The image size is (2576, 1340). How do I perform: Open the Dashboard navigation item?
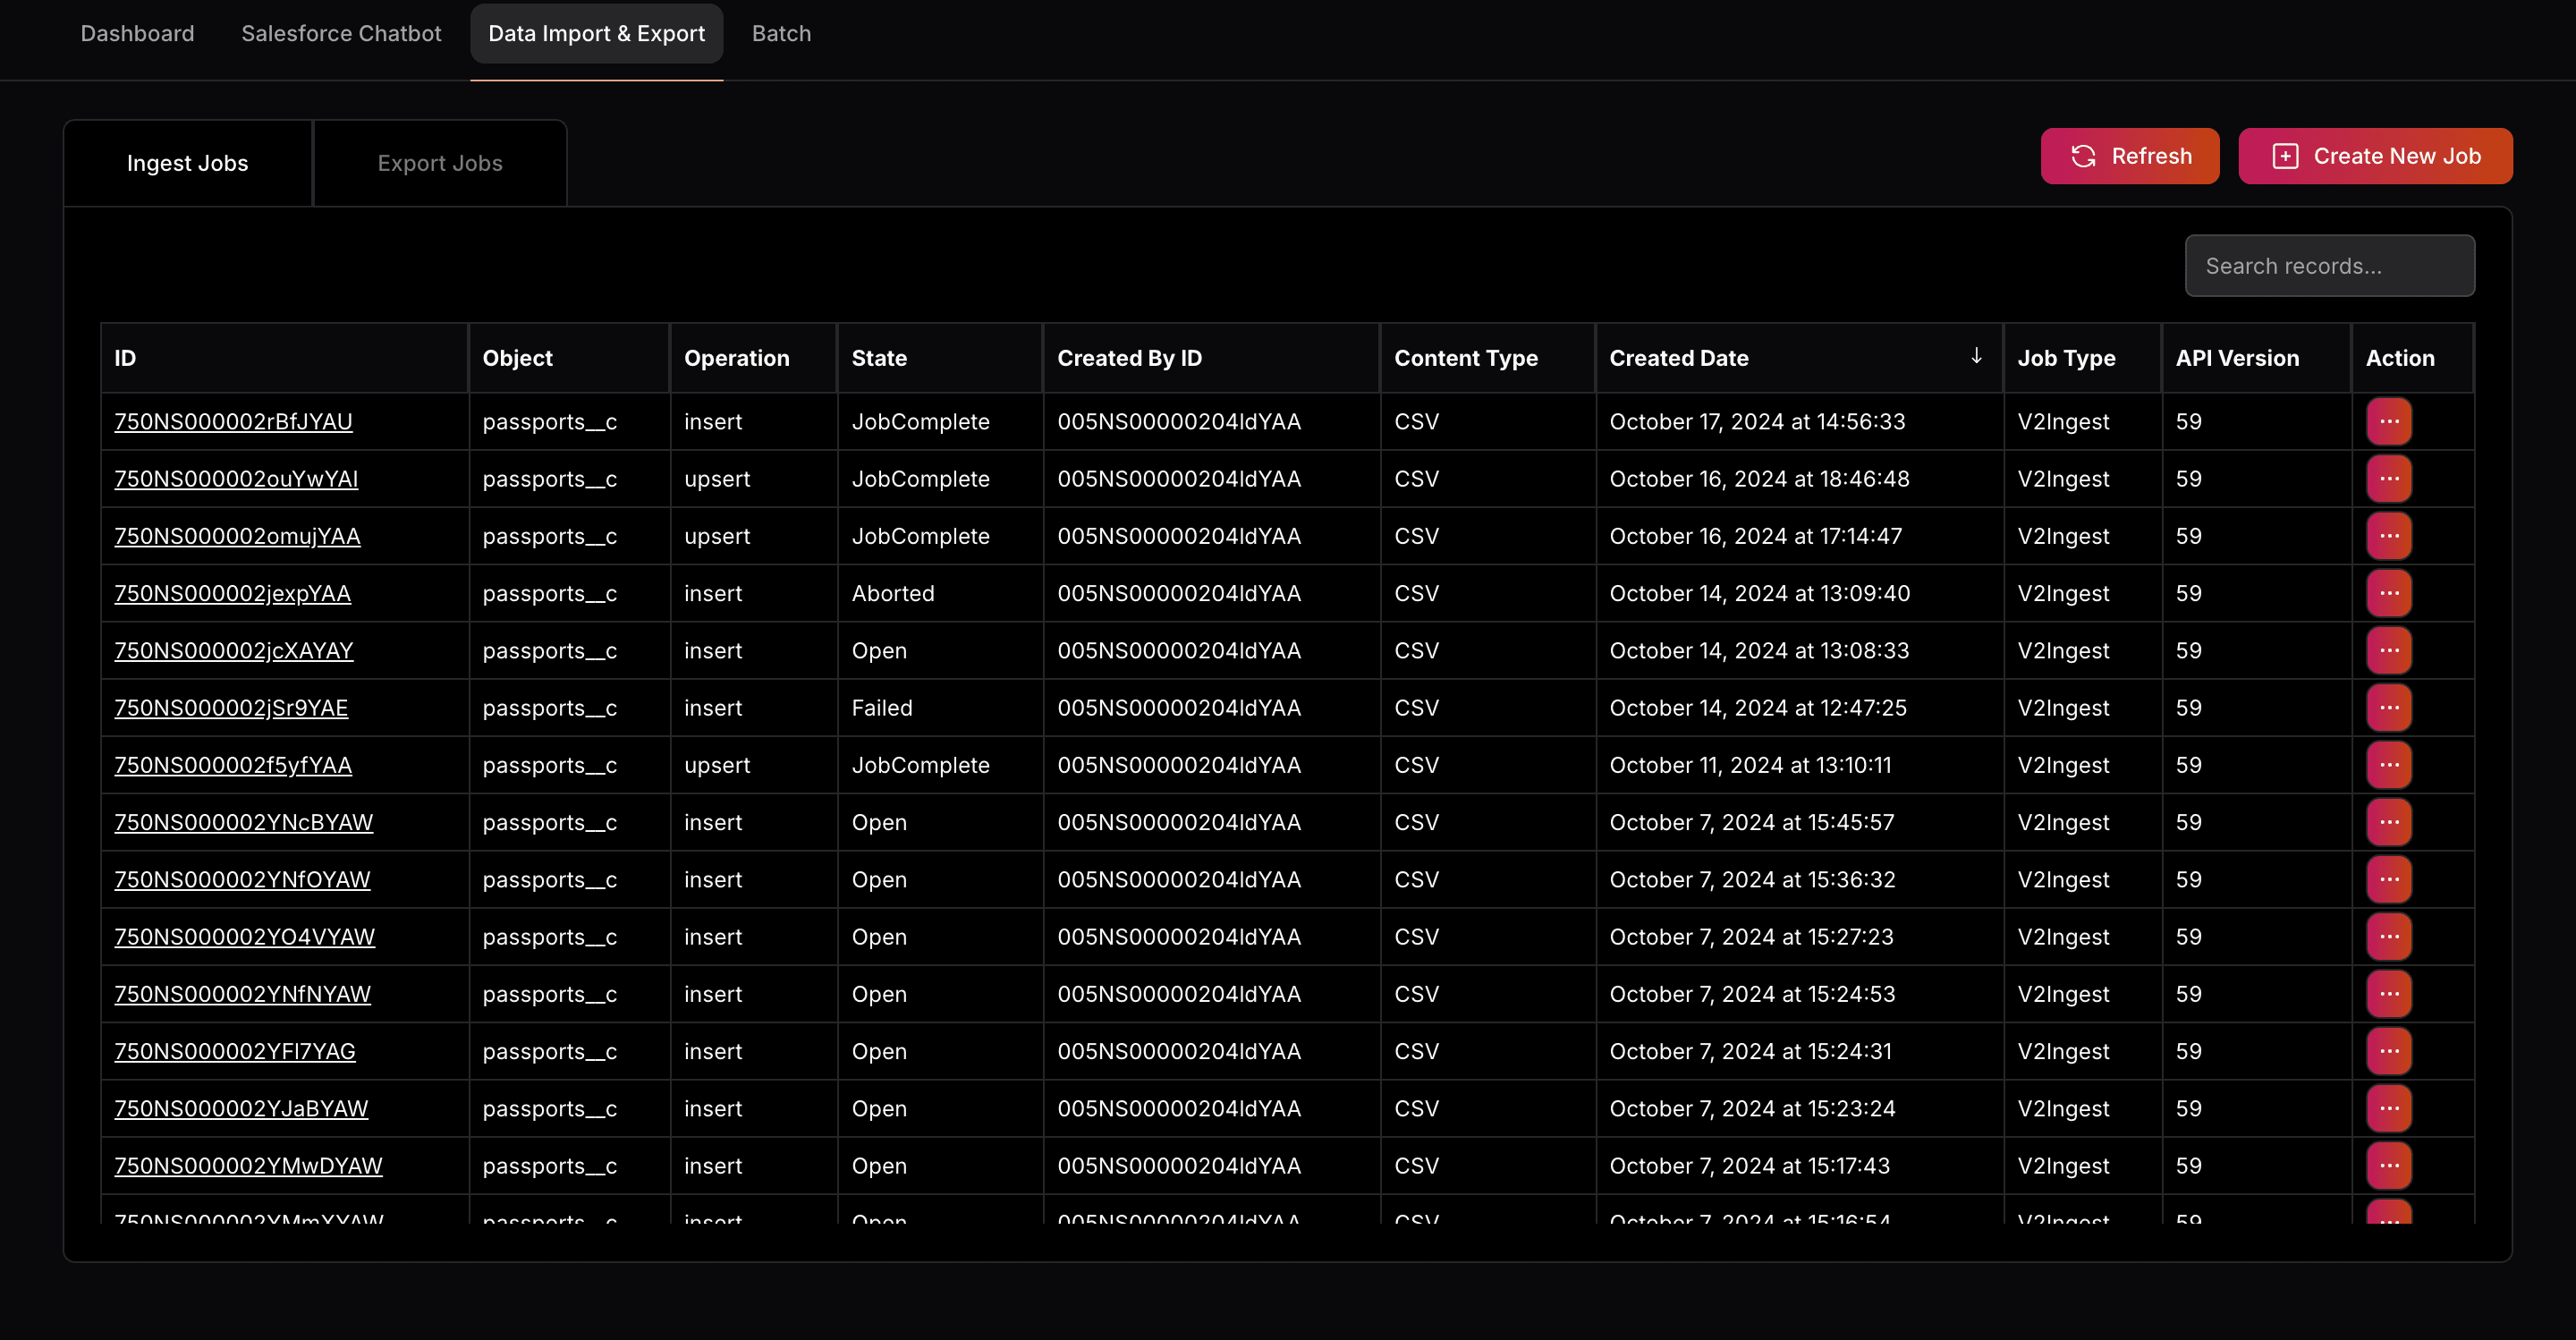pyautogui.click(x=137, y=33)
